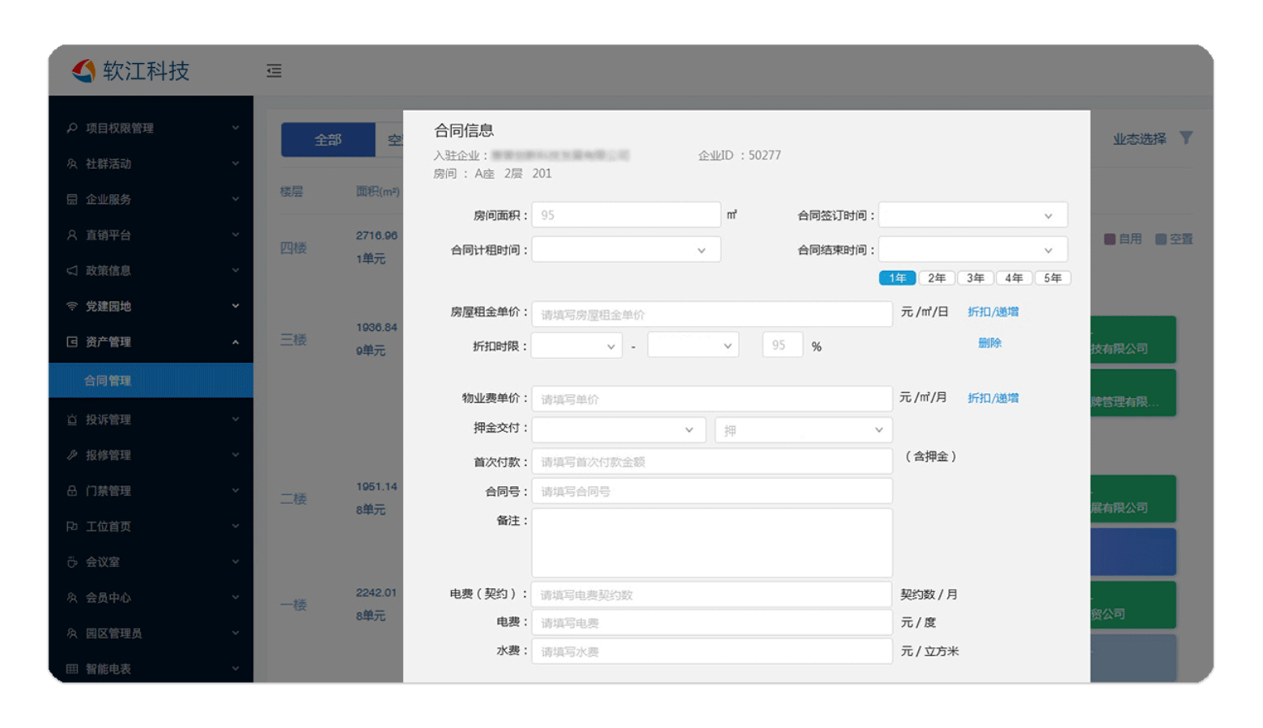Click the 软江科技 logo icon
Viewport: 1263px width, 728px height.
84,71
